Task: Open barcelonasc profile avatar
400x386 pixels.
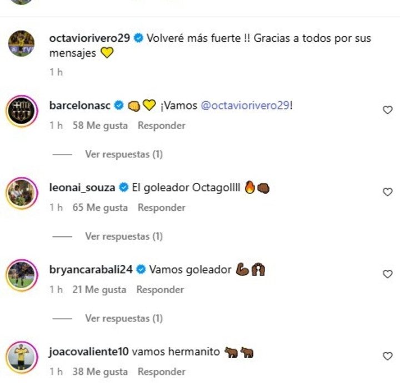Action: click(22, 111)
